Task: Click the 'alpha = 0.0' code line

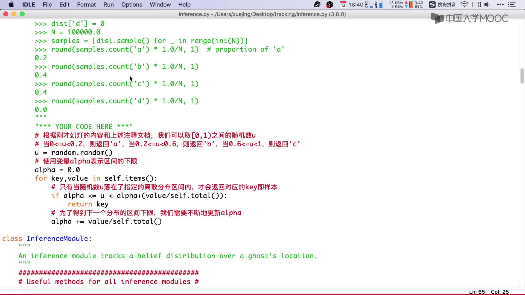Action: 57,170
